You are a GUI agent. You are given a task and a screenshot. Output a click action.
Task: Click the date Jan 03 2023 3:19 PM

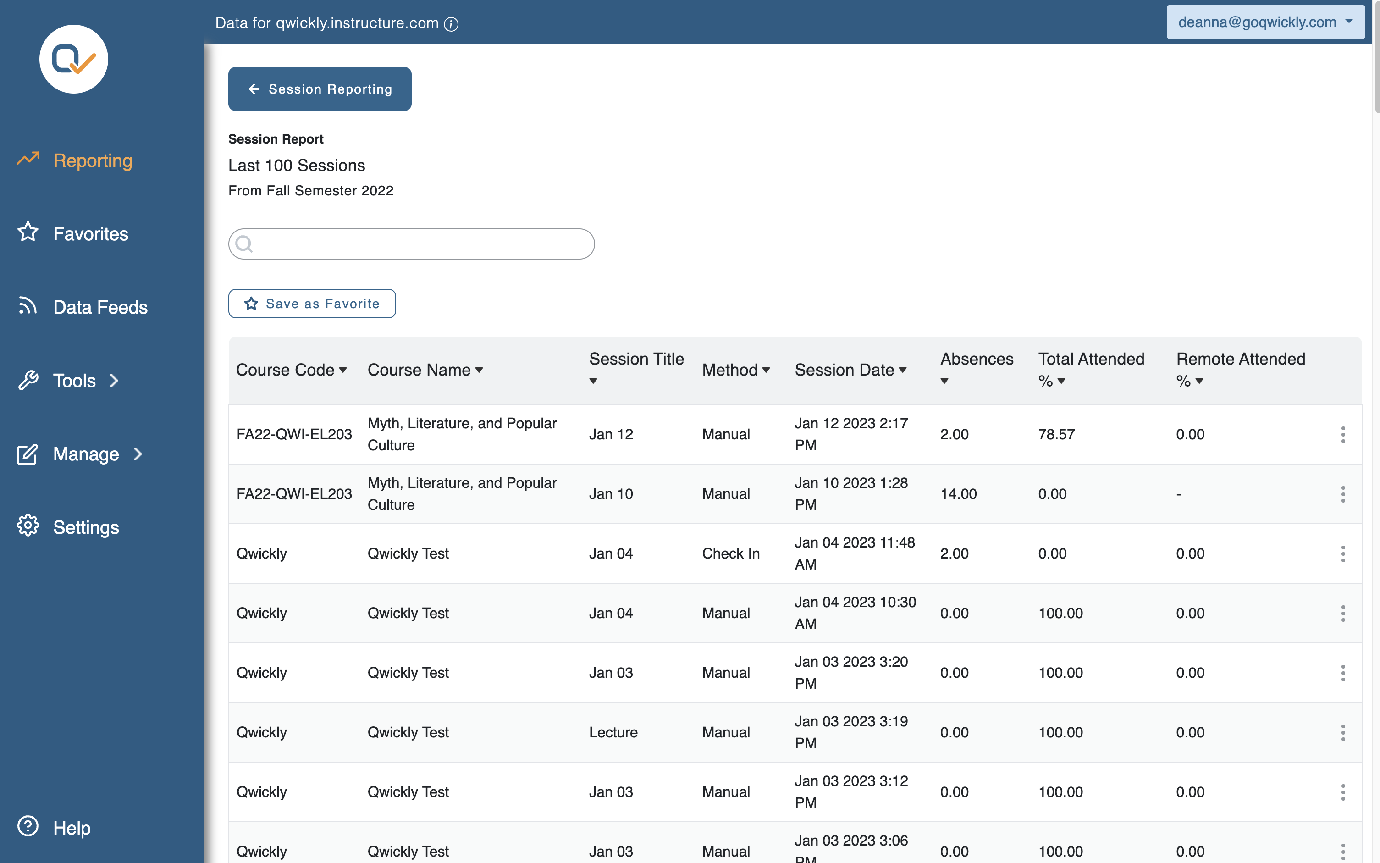[851, 733]
